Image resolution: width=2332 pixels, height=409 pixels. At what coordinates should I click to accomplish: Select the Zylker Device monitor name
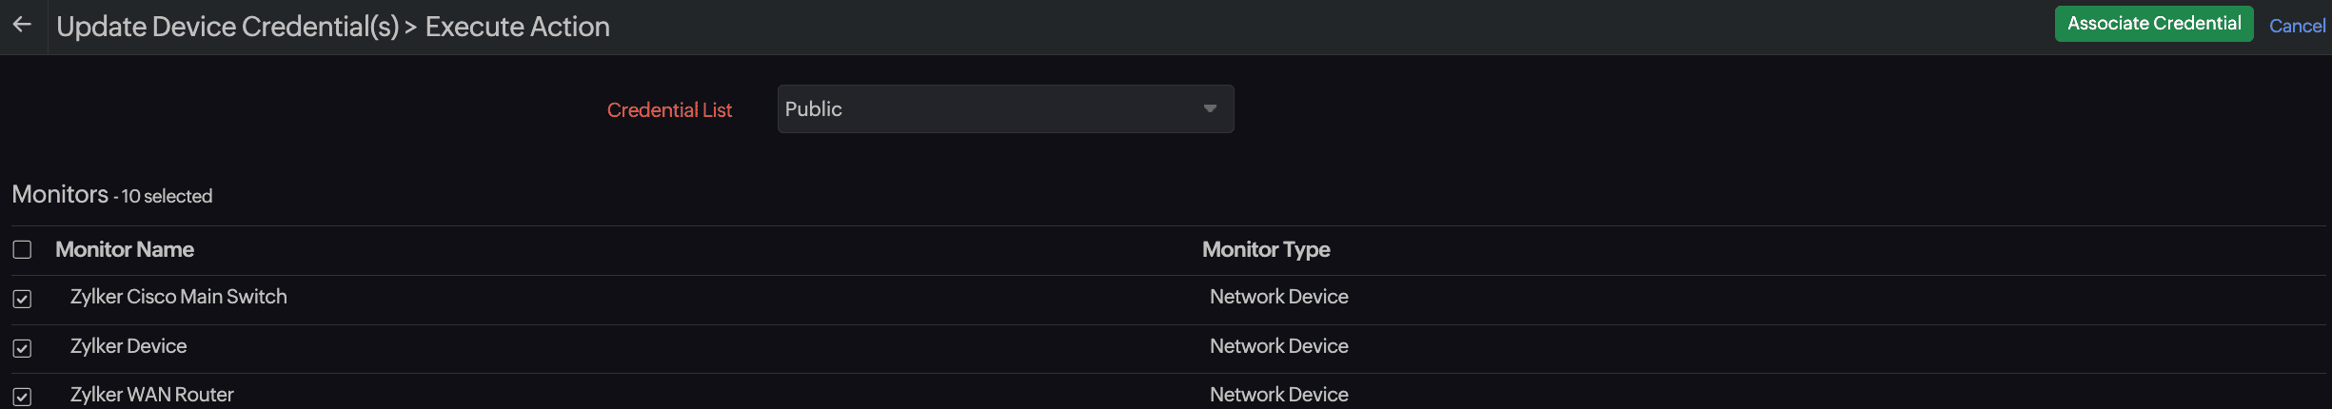coord(128,346)
